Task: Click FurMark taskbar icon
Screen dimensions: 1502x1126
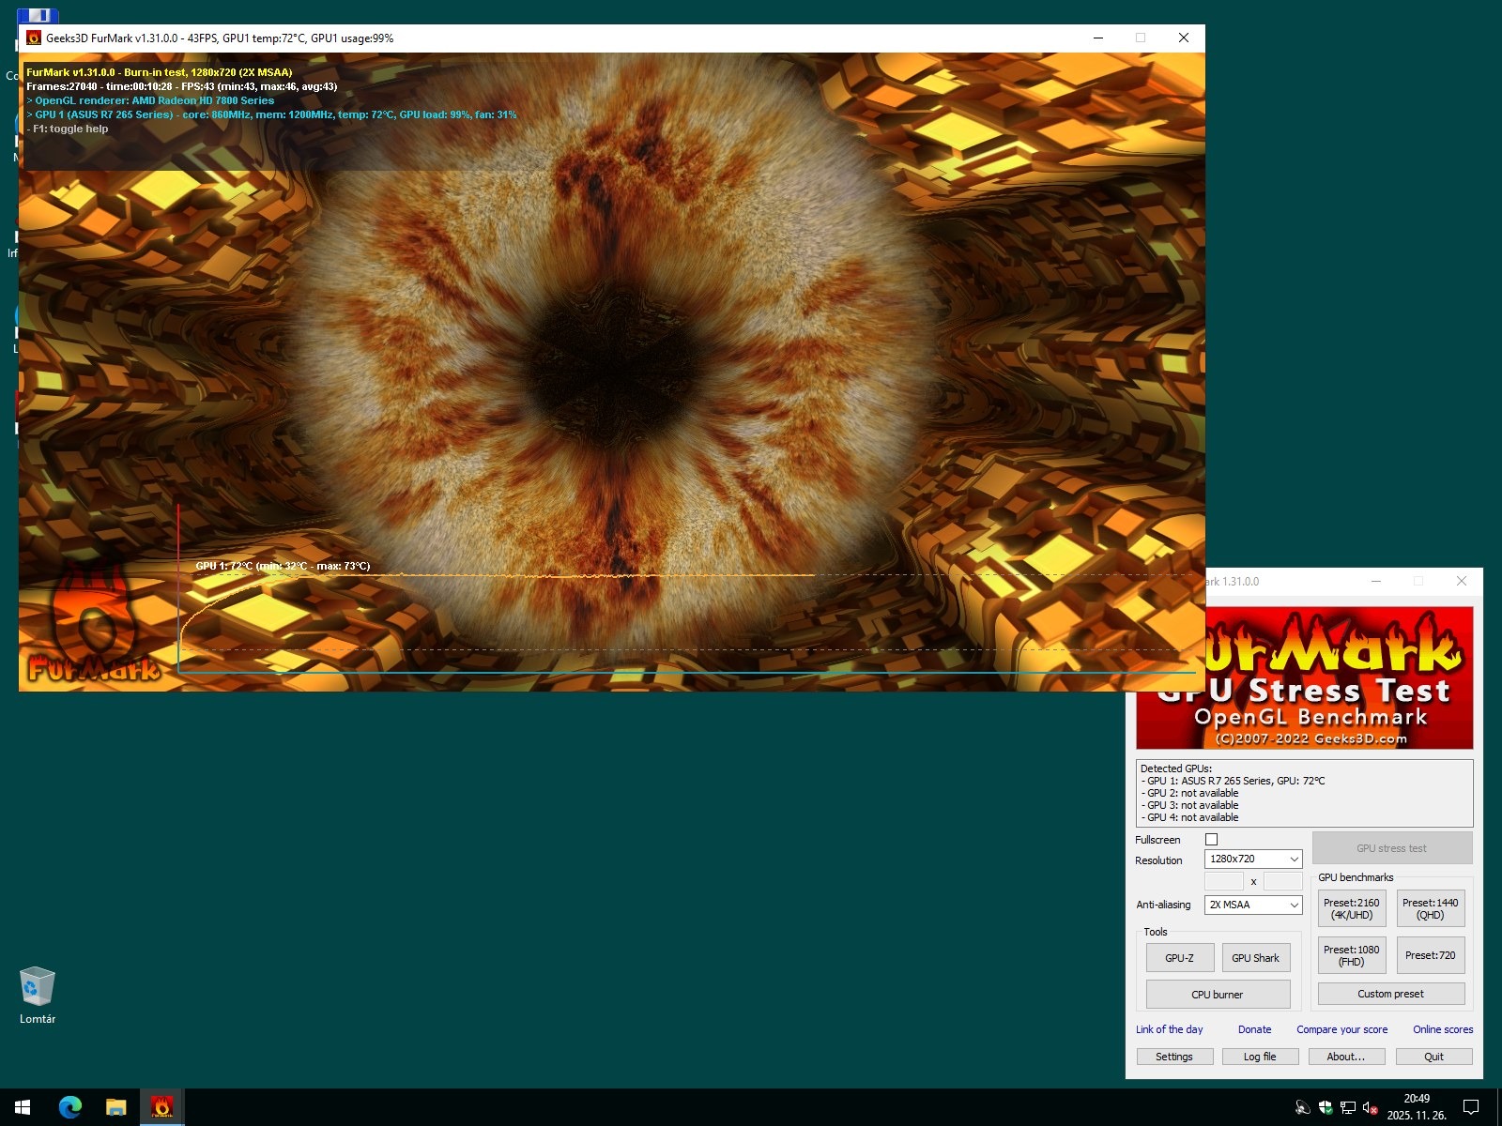Action: click(x=161, y=1107)
